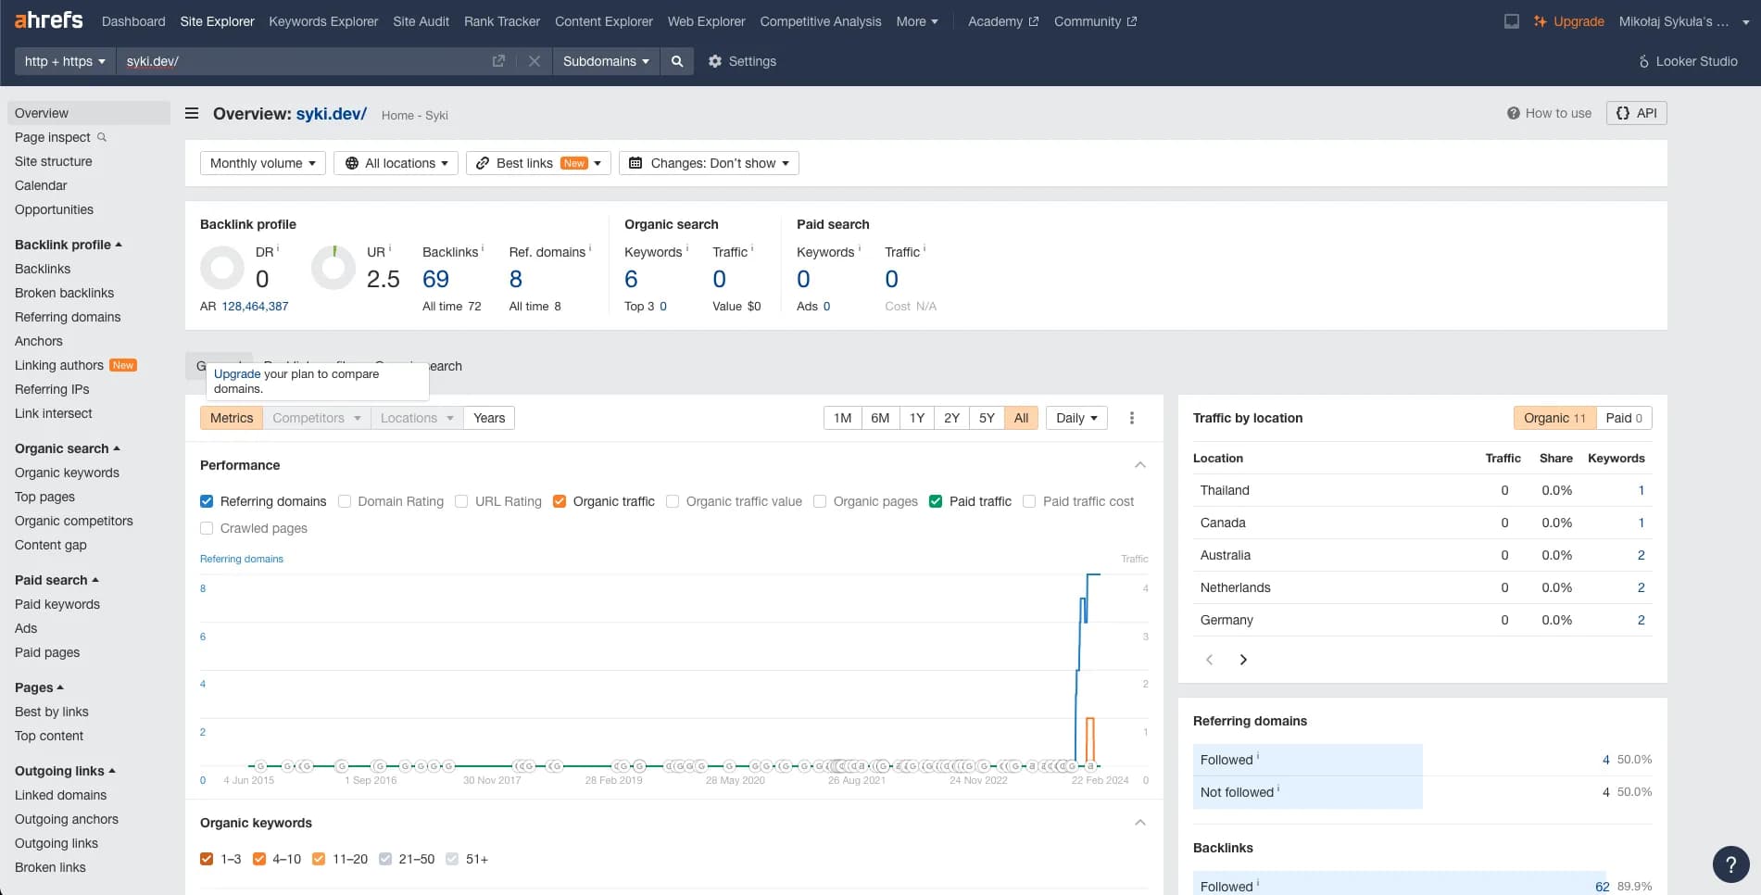
Task: Open Backlinks count 69
Action: [435, 279]
